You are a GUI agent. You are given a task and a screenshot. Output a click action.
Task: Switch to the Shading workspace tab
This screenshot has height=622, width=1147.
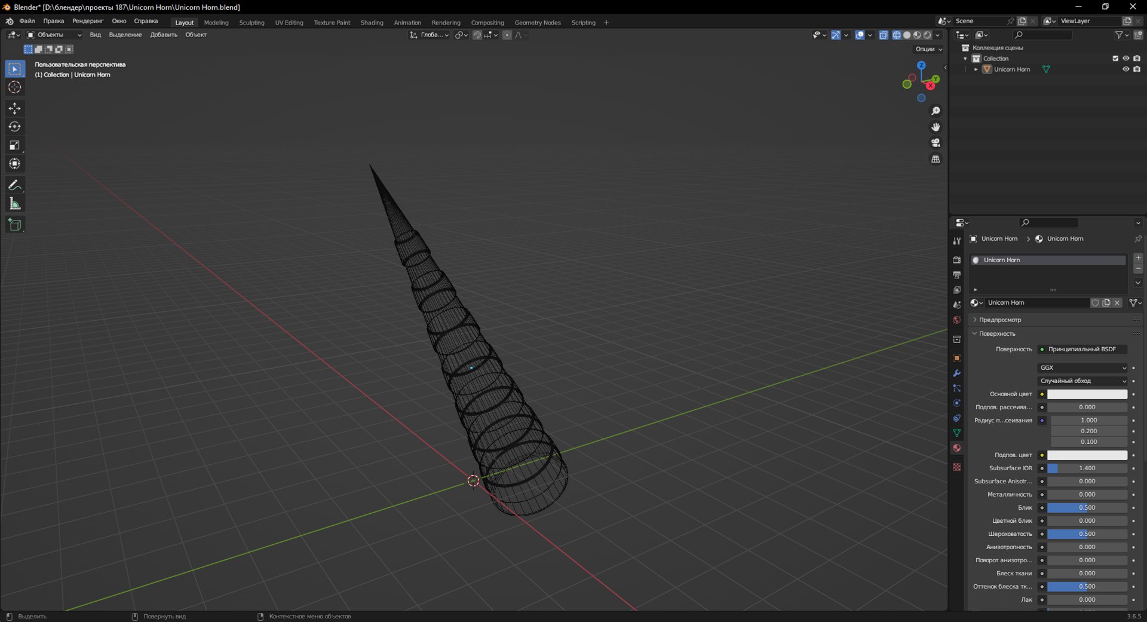click(x=372, y=23)
